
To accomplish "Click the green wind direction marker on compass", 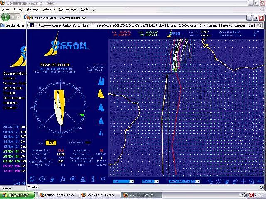I will click(82, 115).
